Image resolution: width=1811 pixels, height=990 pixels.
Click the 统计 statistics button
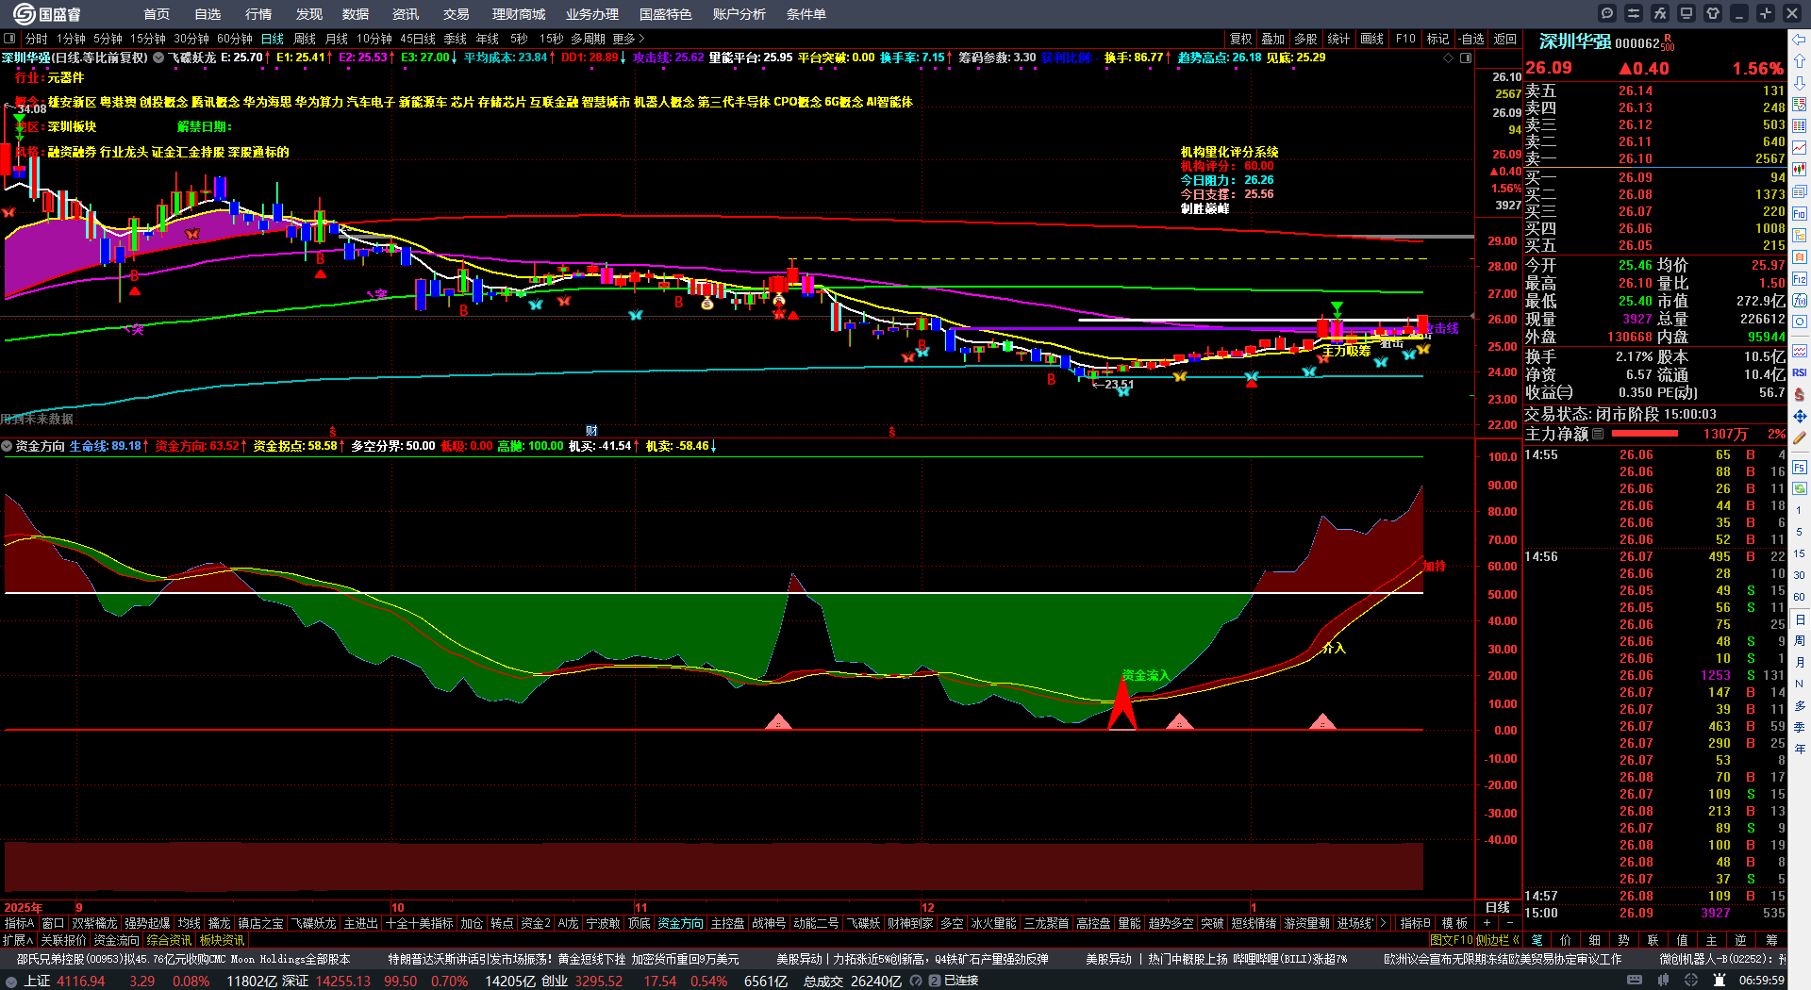click(x=1338, y=39)
